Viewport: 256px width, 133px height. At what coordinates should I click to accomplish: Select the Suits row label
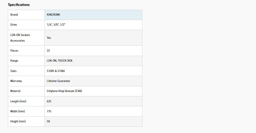coord(13,71)
